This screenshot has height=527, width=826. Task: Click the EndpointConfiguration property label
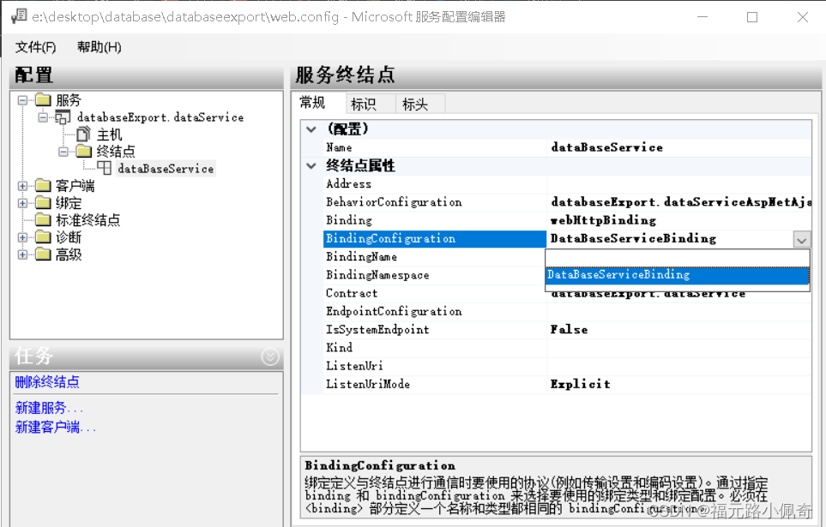pyautogui.click(x=394, y=311)
